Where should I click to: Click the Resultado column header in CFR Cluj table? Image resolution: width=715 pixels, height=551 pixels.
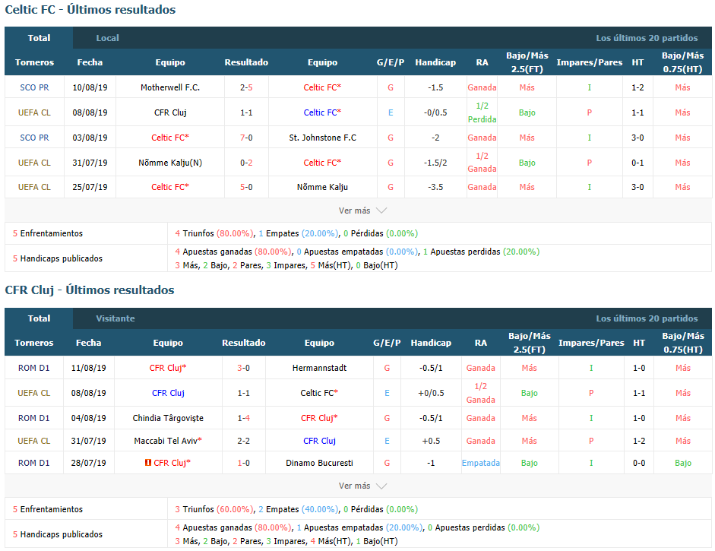(243, 343)
